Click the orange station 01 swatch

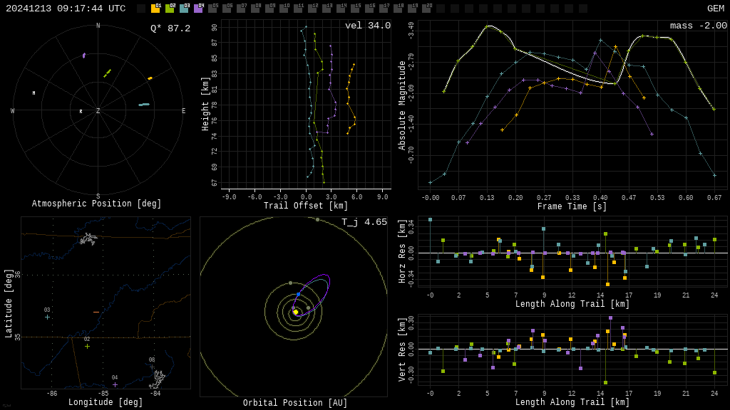tap(155, 9)
